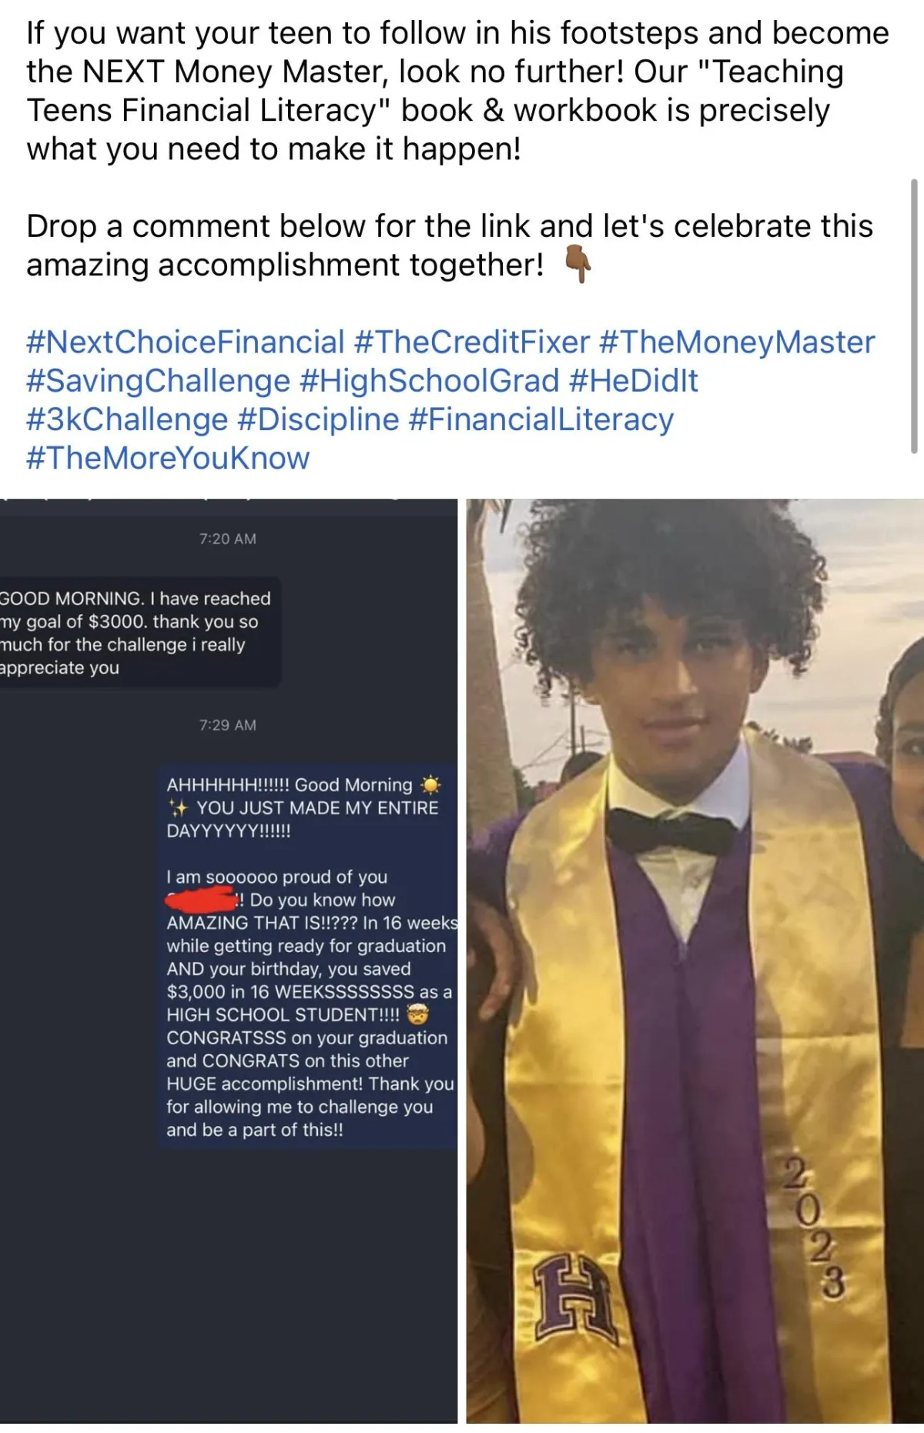
Task: Open the #Discipline hashtag
Action: [318, 419]
